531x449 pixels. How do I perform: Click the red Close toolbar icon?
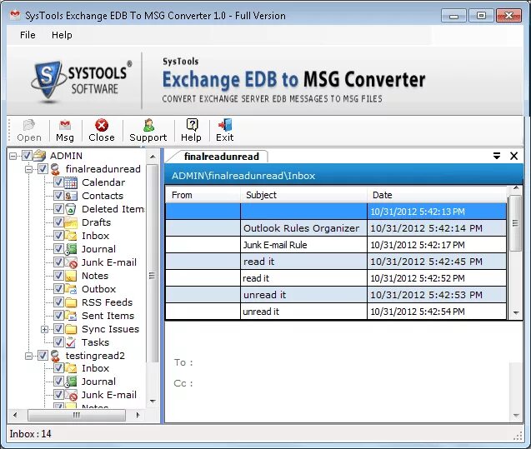pyautogui.click(x=102, y=126)
